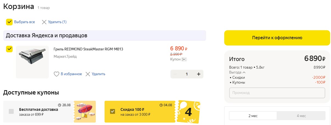The height and width of the screenshot is (125, 331).
Task: Increase quantity with the plus icon
Action: [x=199, y=74]
